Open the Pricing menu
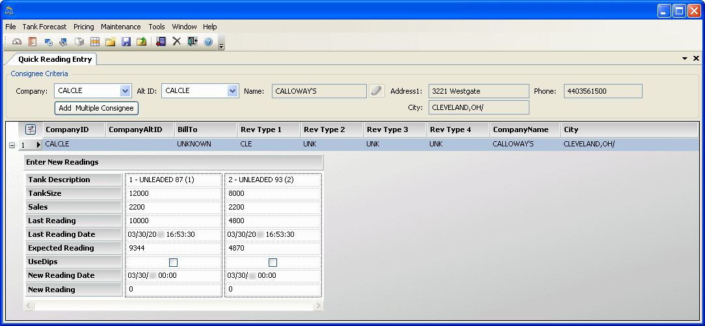705x326 pixels. point(83,27)
